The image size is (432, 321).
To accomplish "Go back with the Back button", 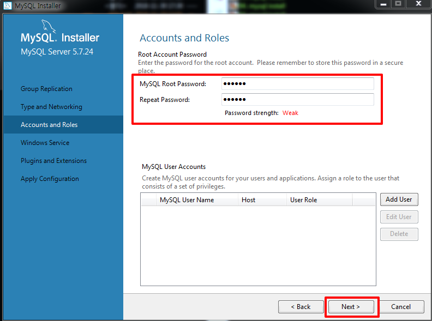I will (x=301, y=306).
